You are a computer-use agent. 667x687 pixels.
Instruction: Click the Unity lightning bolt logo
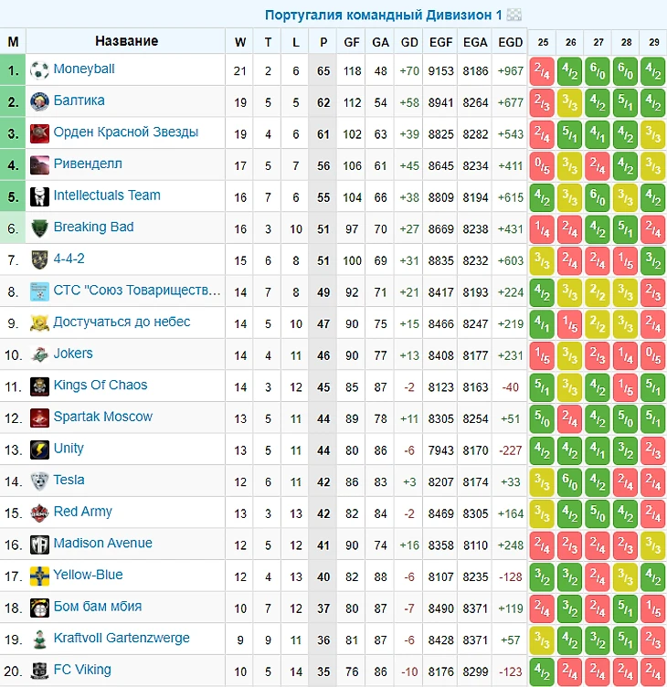39,449
